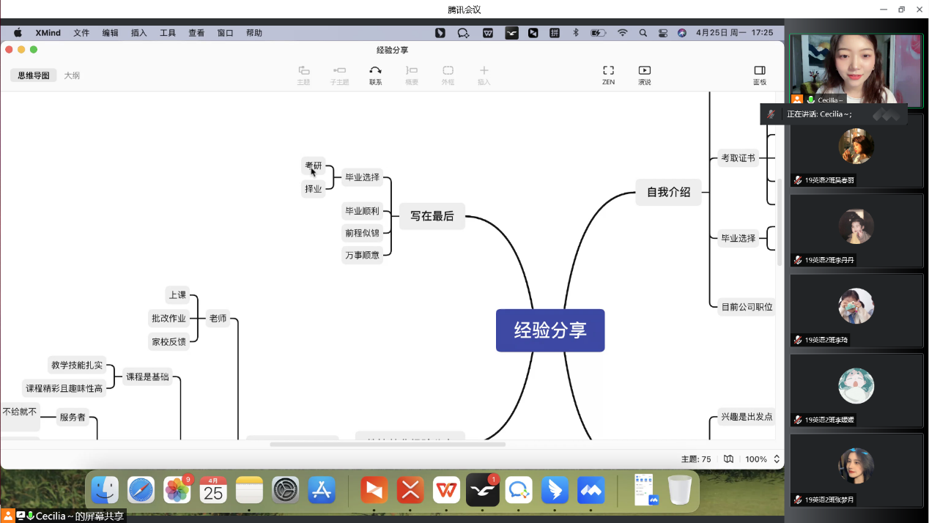929x523 pixels.
Task: Switch to 大纲 outline view
Action: pyautogui.click(x=72, y=75)
